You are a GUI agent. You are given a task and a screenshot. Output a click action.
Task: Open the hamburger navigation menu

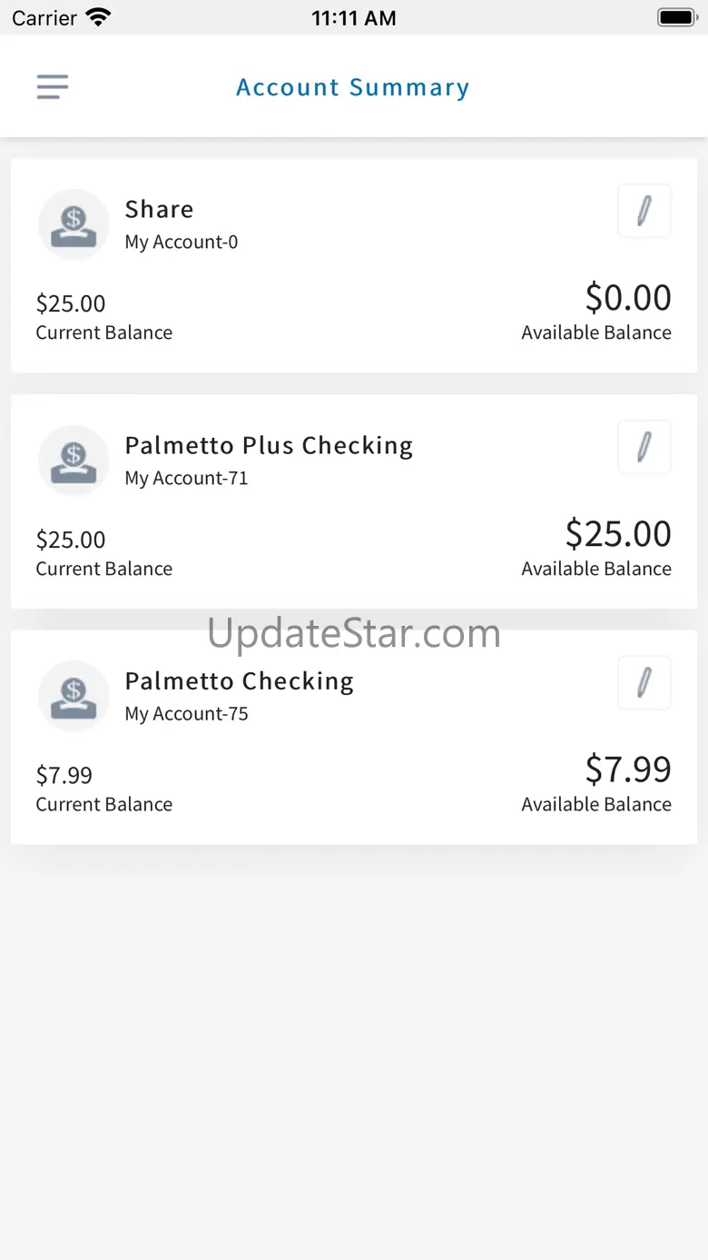pyautogui.click(x=53, y=86)
